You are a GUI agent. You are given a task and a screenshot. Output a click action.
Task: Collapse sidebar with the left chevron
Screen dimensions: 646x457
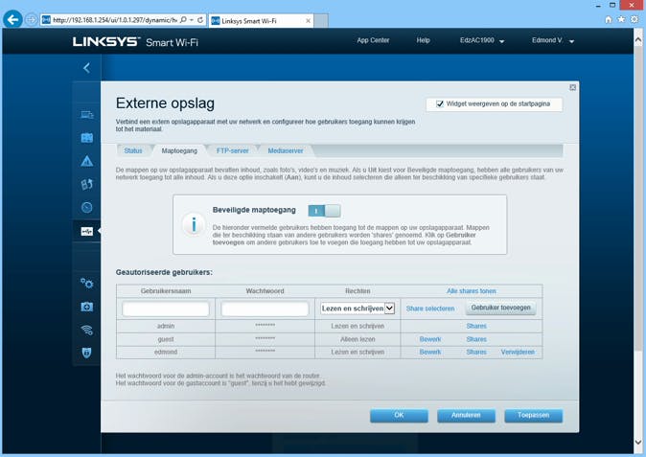tap(86, 68)
